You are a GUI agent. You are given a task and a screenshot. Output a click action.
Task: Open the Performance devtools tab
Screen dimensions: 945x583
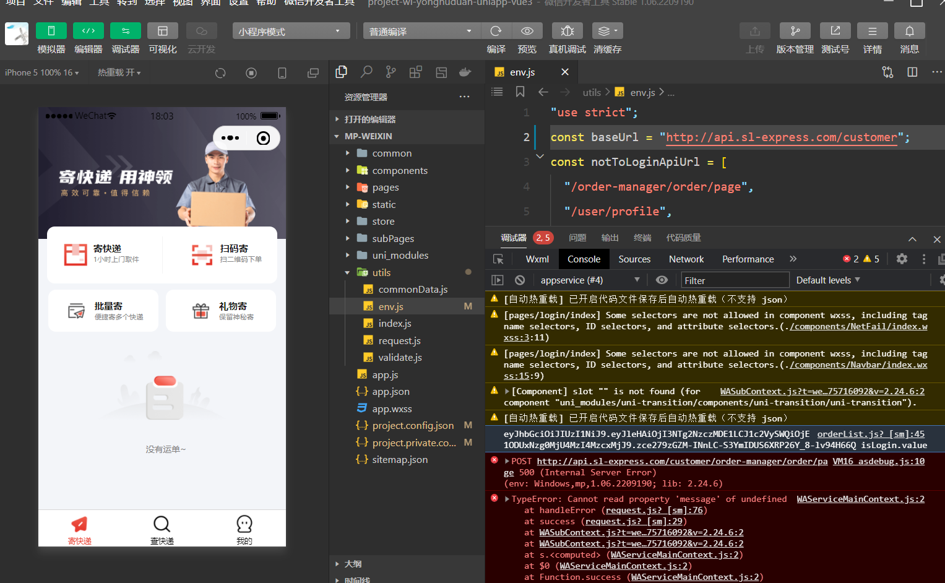(x=748, y=259)
